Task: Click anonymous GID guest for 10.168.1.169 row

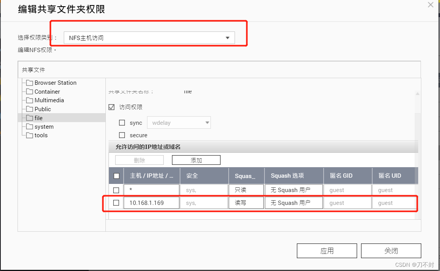Action: [347, 203]
